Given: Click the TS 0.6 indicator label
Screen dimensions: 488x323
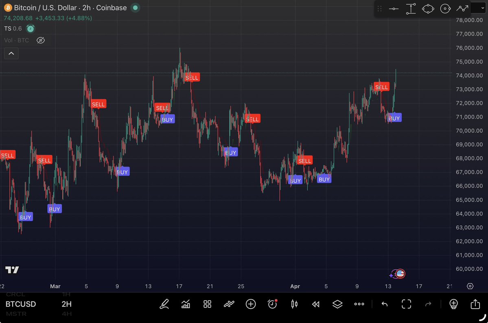Looking at the screenshot, I should click(x=13, y=29).
